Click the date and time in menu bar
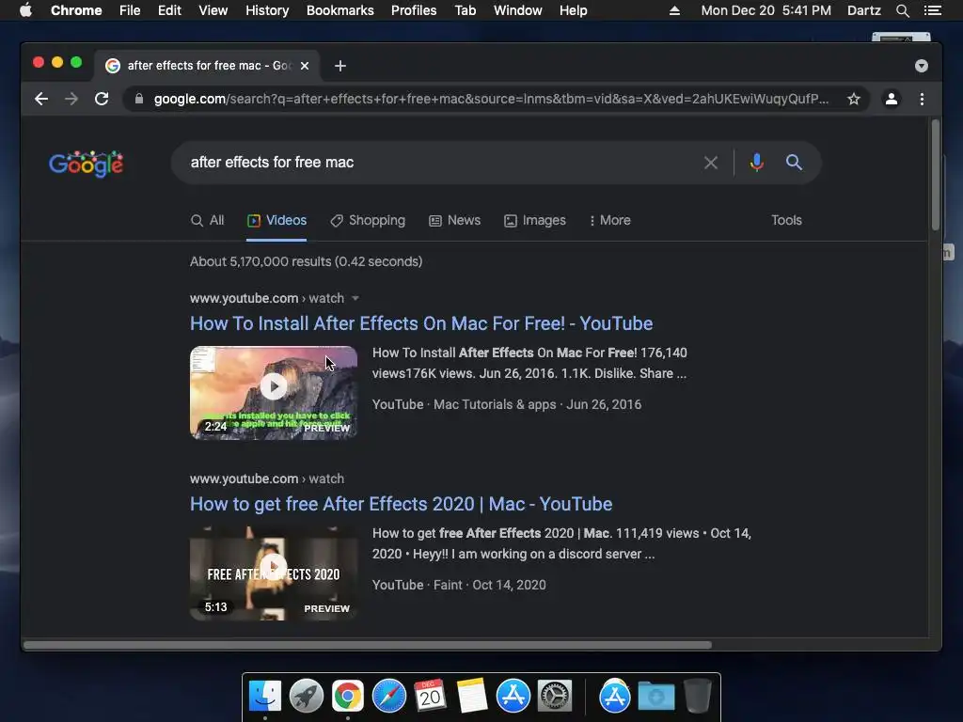This screenshot has height=722, width=963. click(766, 10)
